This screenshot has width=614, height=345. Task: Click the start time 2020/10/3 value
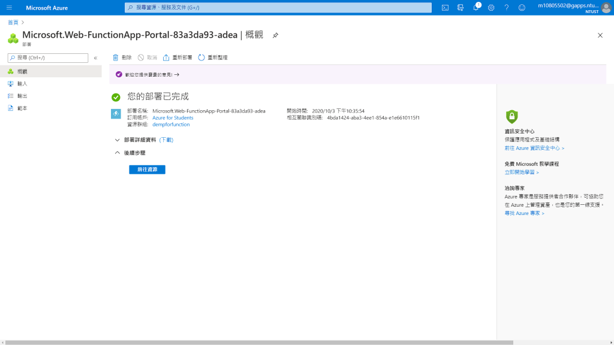click(x=338, y=111)
